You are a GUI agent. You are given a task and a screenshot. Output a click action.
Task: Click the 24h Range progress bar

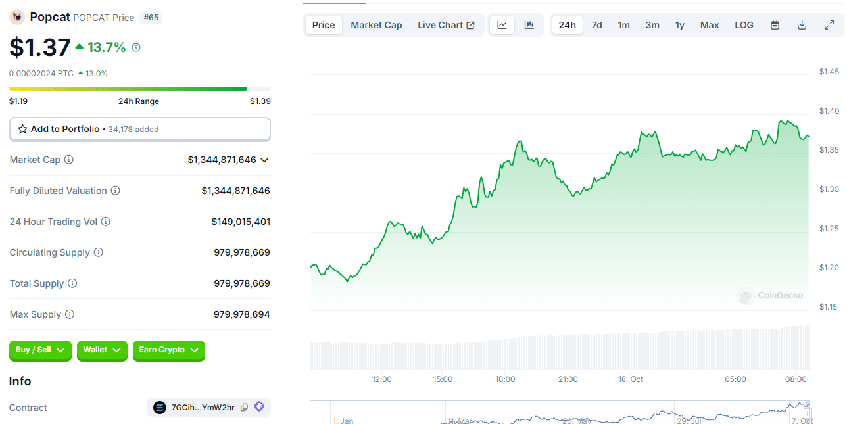(x=140, y=88)
